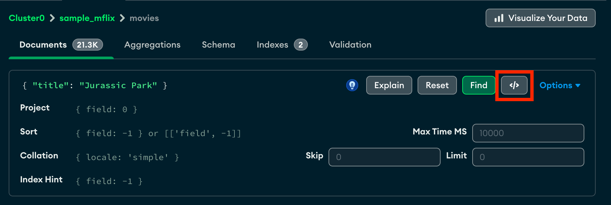
Task: Click the Max Time MS input field
Action: 528,133
